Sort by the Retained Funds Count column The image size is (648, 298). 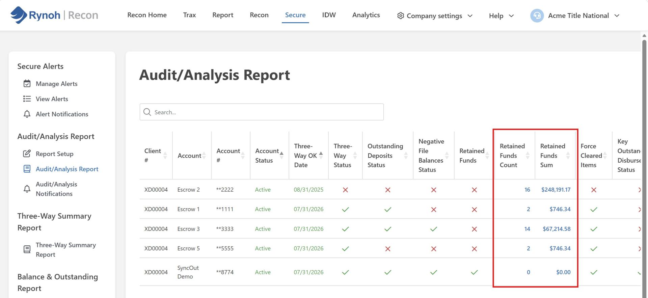coord(528,155)
